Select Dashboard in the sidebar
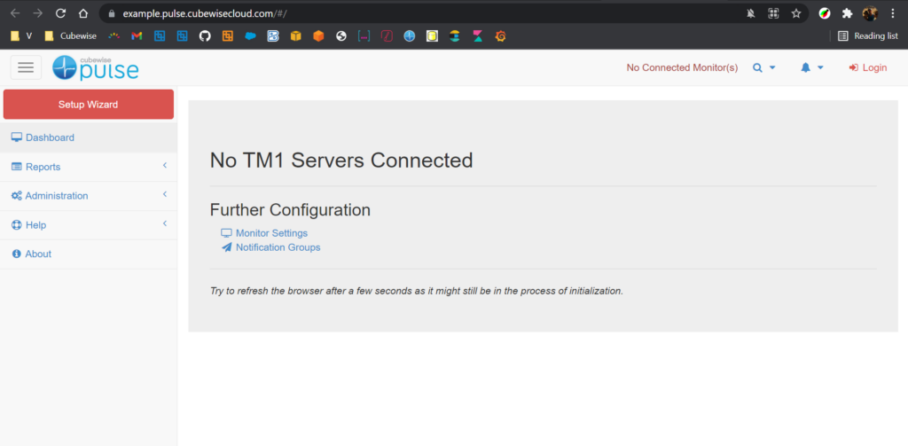The image size is (908, 446). [50, 137]
